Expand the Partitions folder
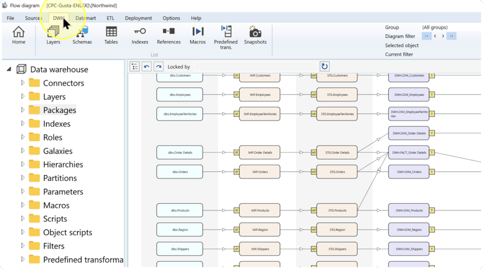Viewport: 483px width, 269px height. 22,177
